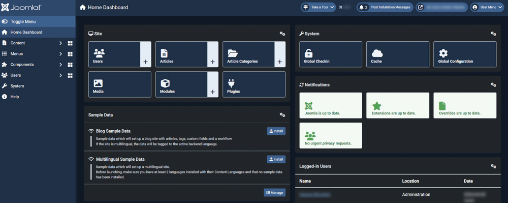
Task: Open the Notifications module settings gear
Action: click(493, 84)
